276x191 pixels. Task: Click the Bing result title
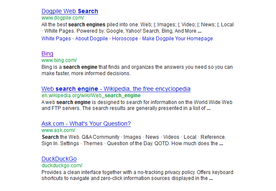coord(47,53)
